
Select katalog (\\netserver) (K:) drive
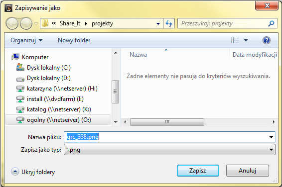coord(59,109)
